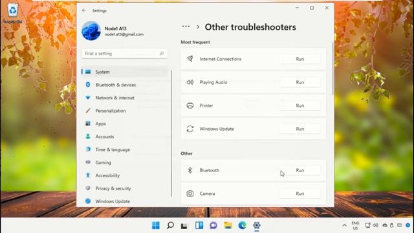Click the Other section heading
Image resolution: width=414 pixels, height=233 pixels.
186,153
